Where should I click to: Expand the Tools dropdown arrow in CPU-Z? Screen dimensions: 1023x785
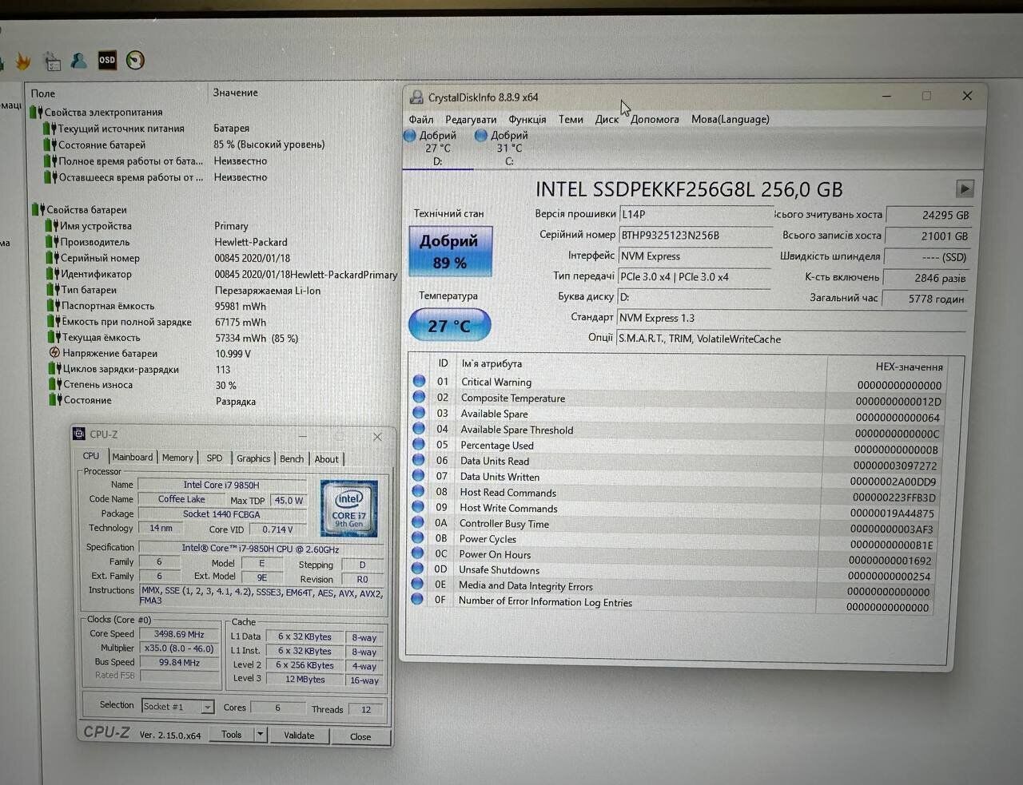(260, 735)
